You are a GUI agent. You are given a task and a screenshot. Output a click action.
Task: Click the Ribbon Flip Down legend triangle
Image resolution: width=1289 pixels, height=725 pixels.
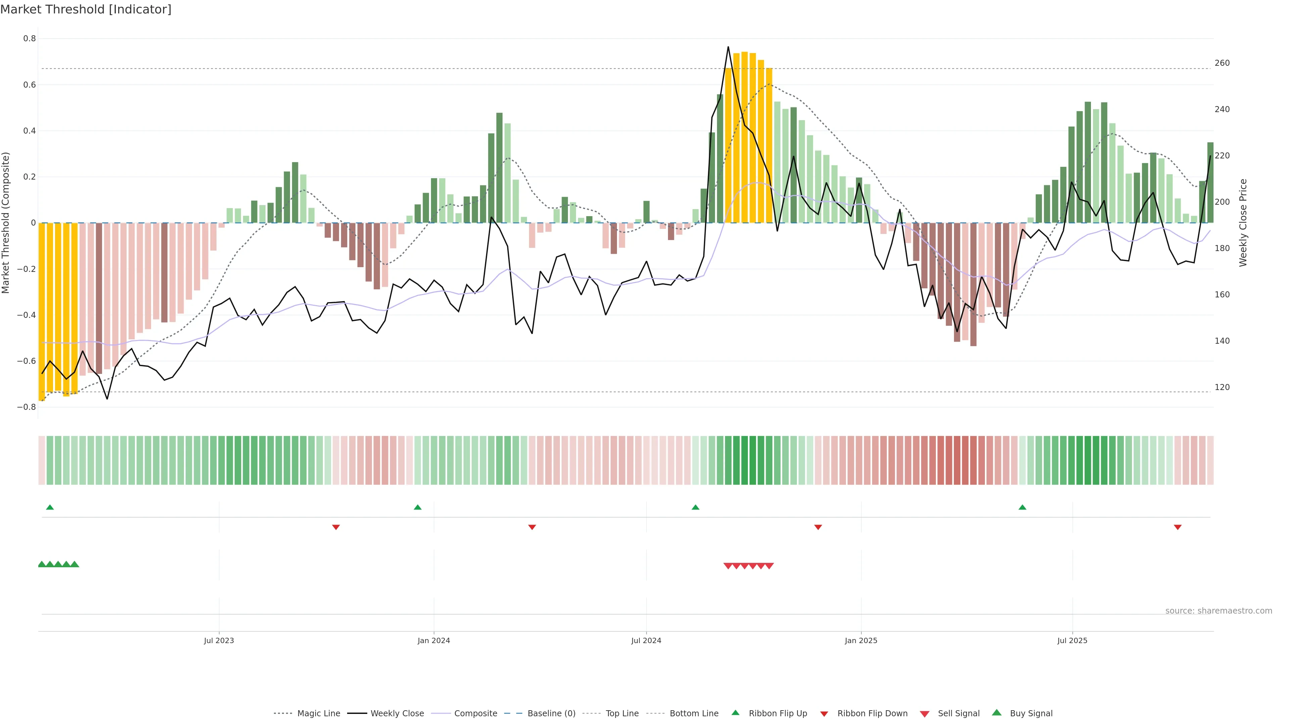[824, 714]
